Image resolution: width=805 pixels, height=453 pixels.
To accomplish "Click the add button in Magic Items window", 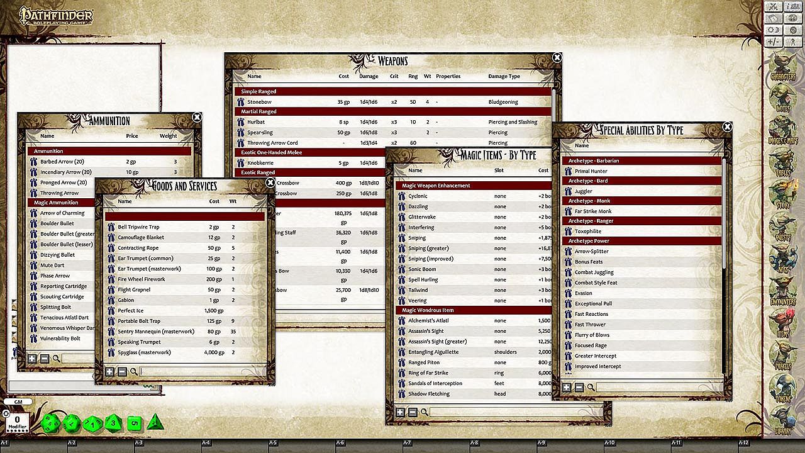I will pos(400,412).
